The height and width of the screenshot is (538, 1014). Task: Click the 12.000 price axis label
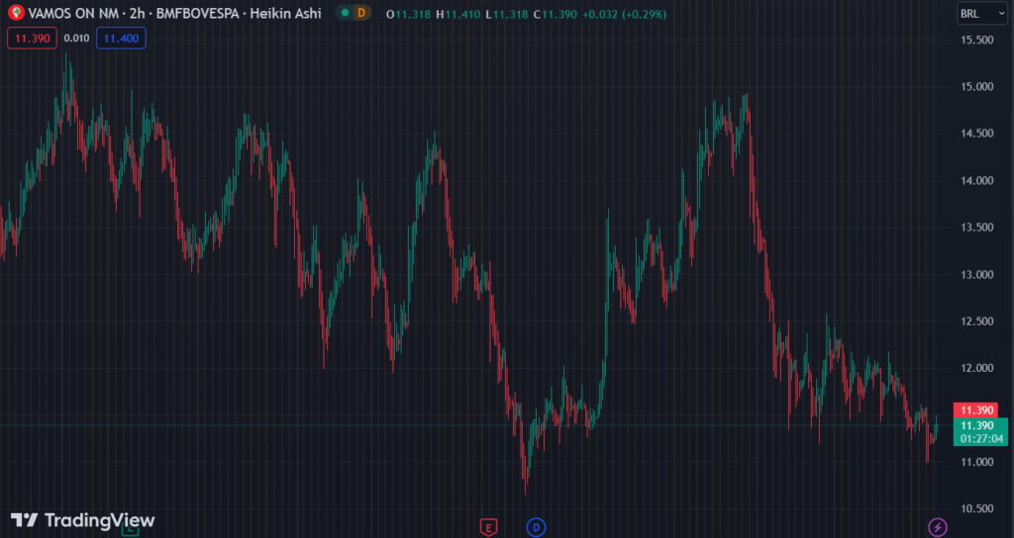976,368
